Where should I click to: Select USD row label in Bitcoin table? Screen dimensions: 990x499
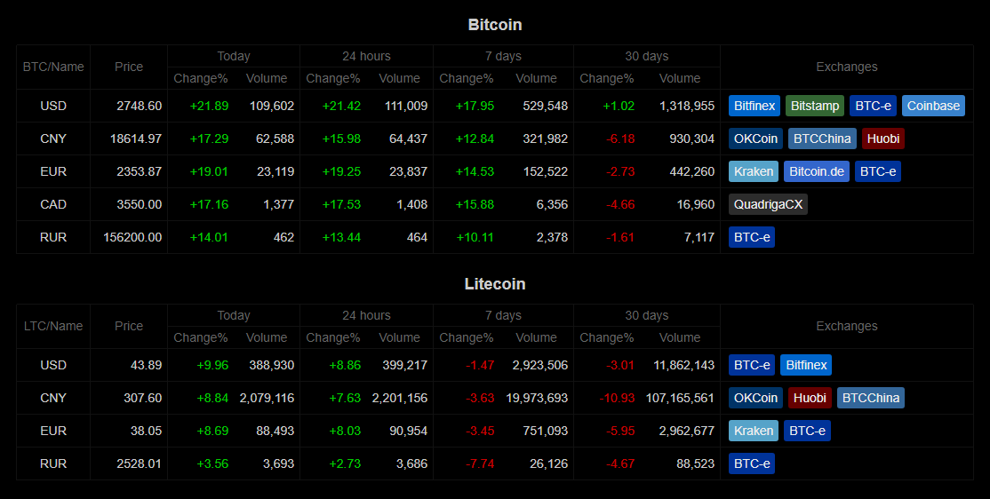click(53, 106)
